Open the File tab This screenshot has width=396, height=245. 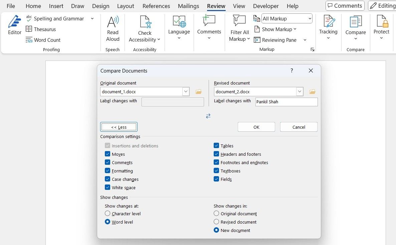pyautogui.click(x=11, y=6)
